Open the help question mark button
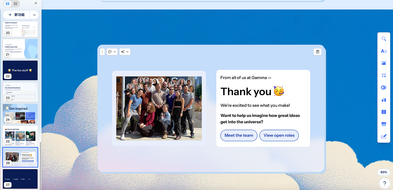393x190 pixels. [x=385, y=183]
